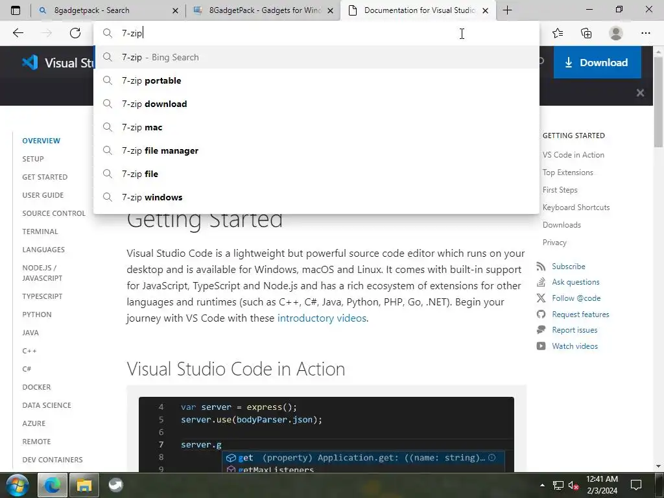Click the Report issues link
This screenshot has width=664, height=498.
575,330
